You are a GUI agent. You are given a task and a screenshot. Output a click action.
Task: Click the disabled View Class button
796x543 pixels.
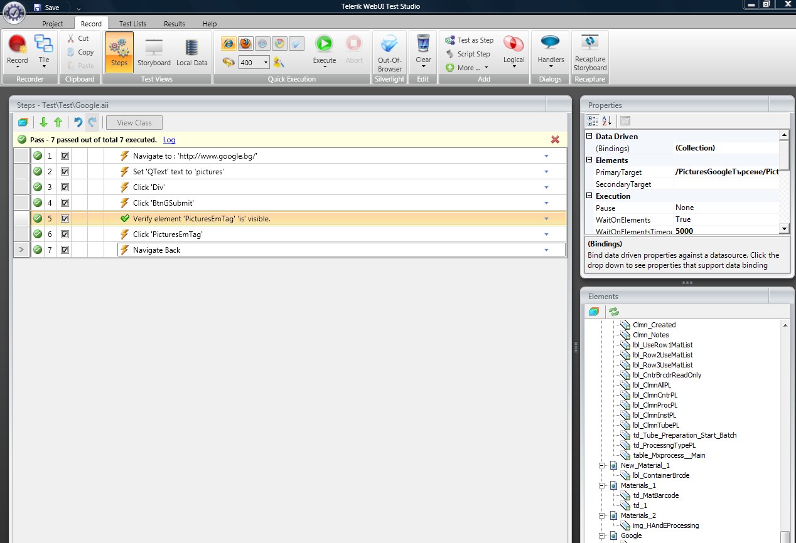tap(134, 122)
